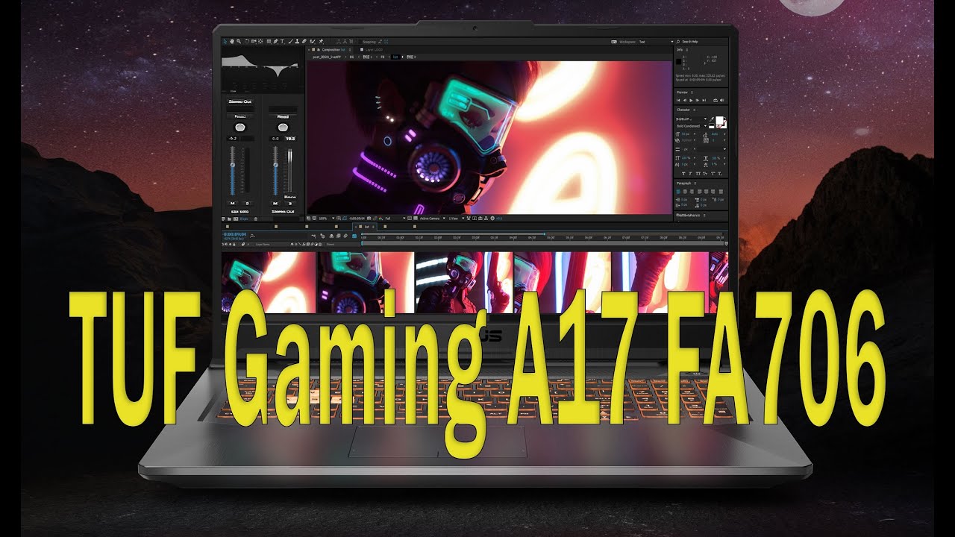Open the font family dropdown

tap(692, 119)
